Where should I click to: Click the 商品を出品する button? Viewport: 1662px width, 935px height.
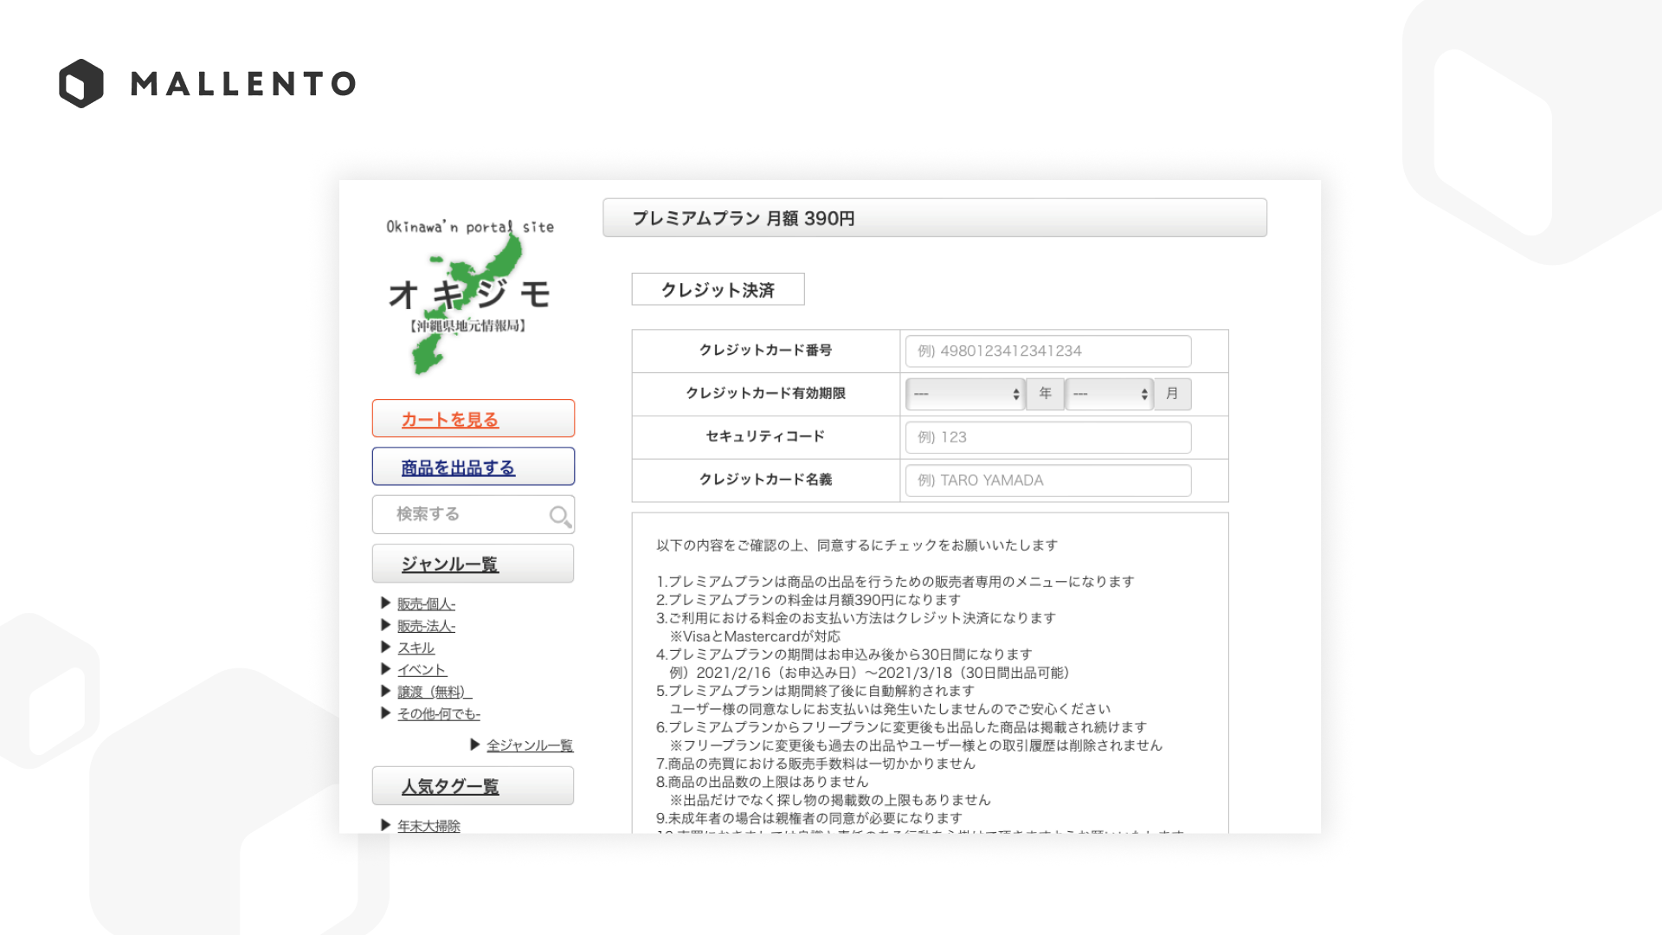click(x=458, y=467)
